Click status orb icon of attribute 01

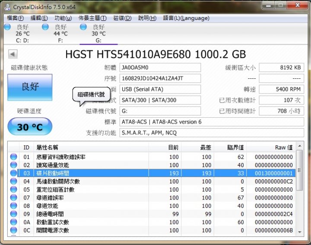(13, 157)
